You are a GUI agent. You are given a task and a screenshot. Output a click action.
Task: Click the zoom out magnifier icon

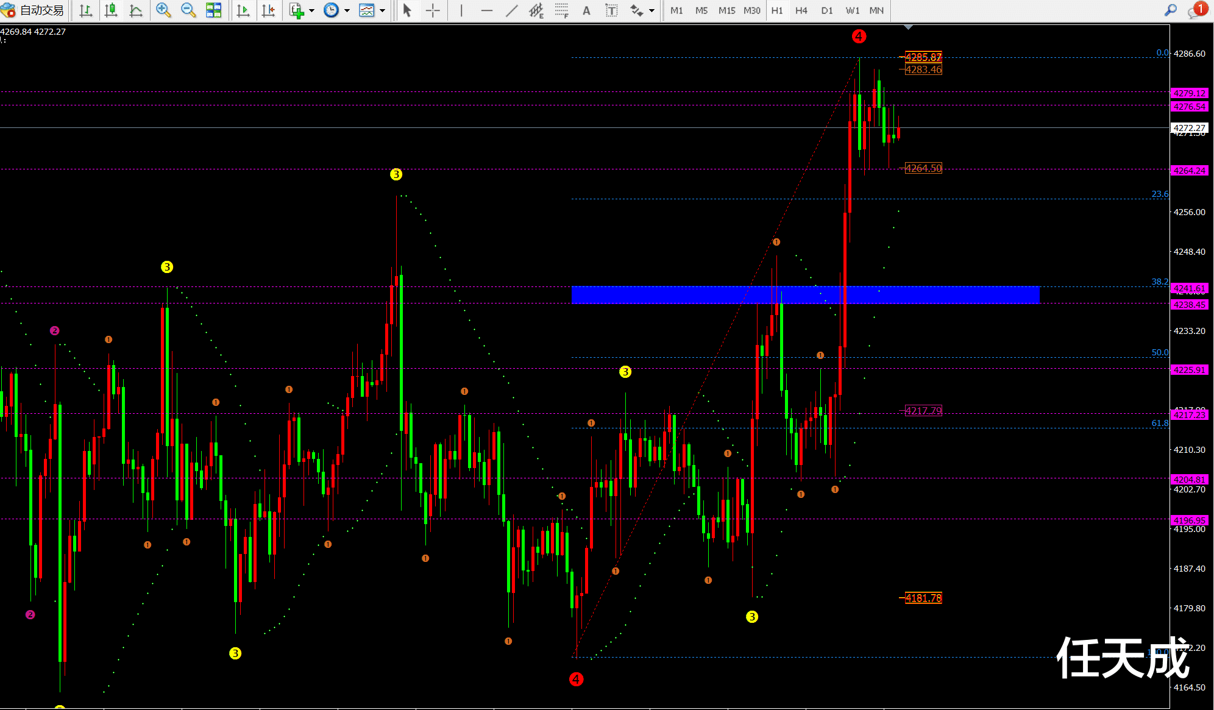pos(188,10)
